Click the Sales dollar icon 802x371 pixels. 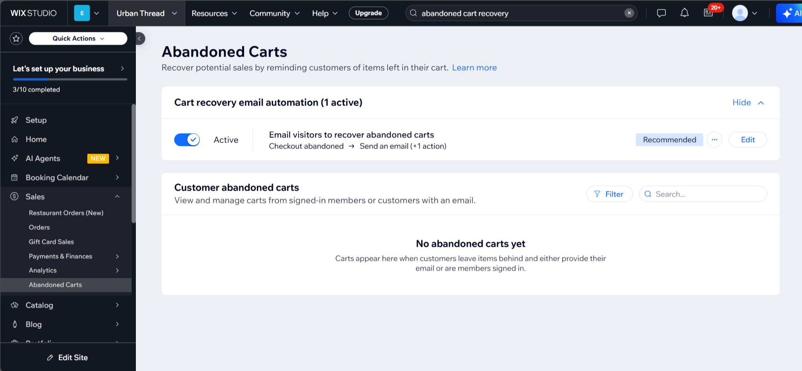[14, 197]
